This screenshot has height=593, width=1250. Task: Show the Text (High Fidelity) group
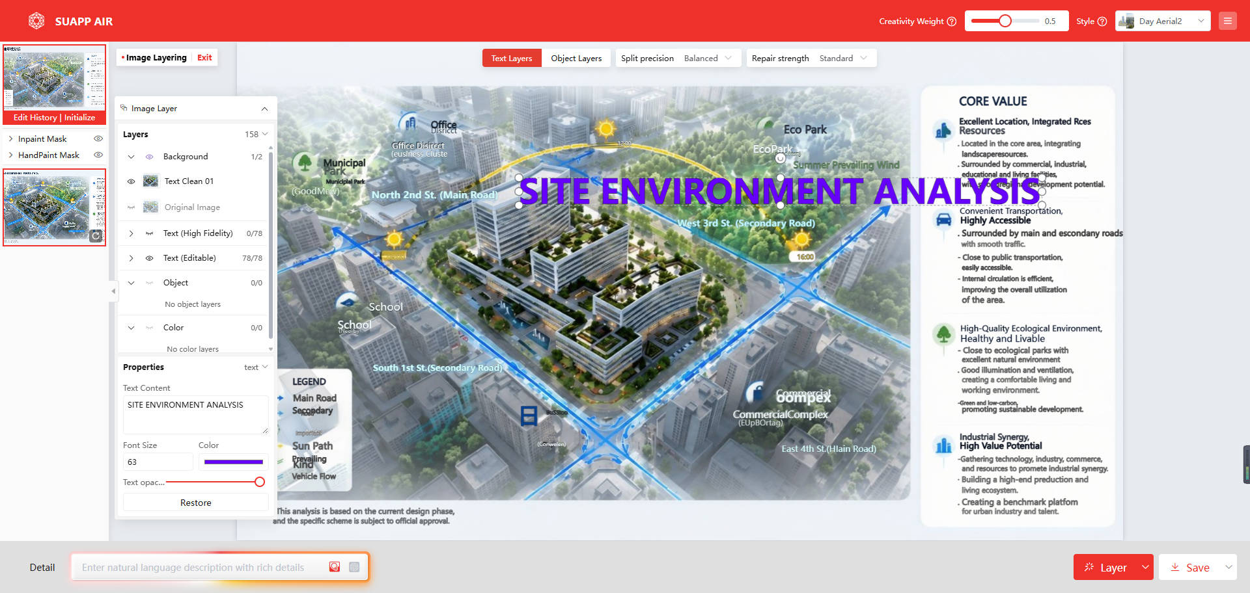pos(149,233)
